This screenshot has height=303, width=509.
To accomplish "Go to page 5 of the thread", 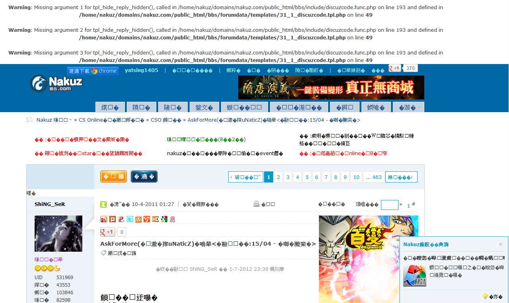I will (x=307, y=177).
